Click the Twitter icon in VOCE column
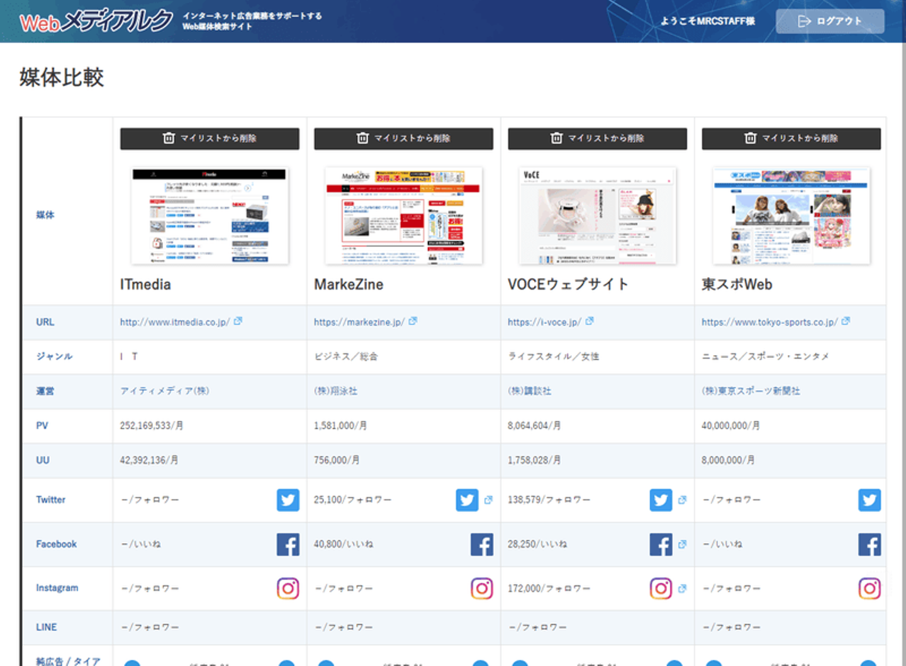The image size is (906, 666). click(x=661, y=500)
